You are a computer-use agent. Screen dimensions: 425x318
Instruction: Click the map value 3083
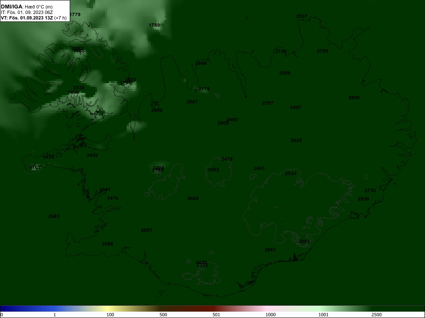[x=213, y=170]
